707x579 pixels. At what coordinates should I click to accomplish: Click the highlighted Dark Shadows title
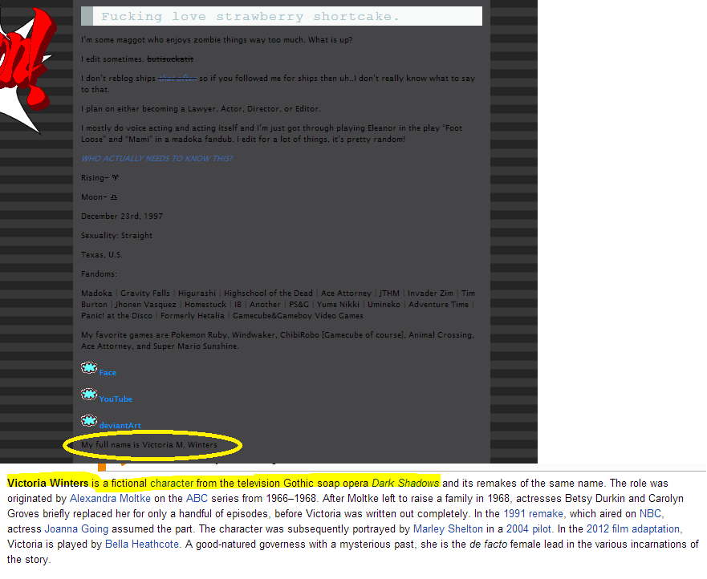(x=405, y=484)
